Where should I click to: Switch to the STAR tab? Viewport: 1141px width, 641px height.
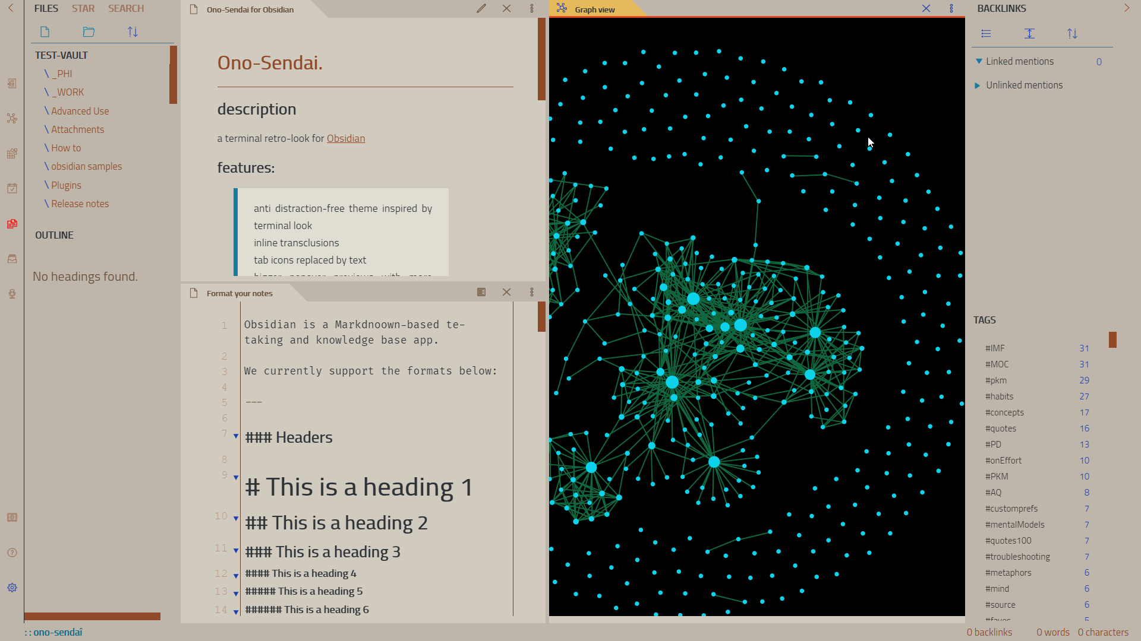pyautogui.click(x=83, y=9)
